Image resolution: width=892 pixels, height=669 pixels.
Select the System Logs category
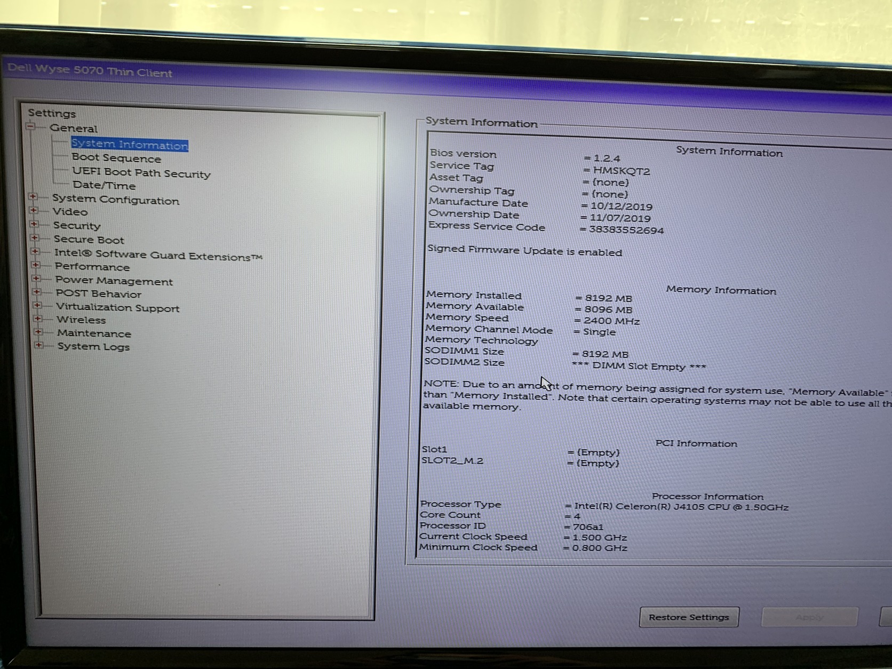(94, 347)
